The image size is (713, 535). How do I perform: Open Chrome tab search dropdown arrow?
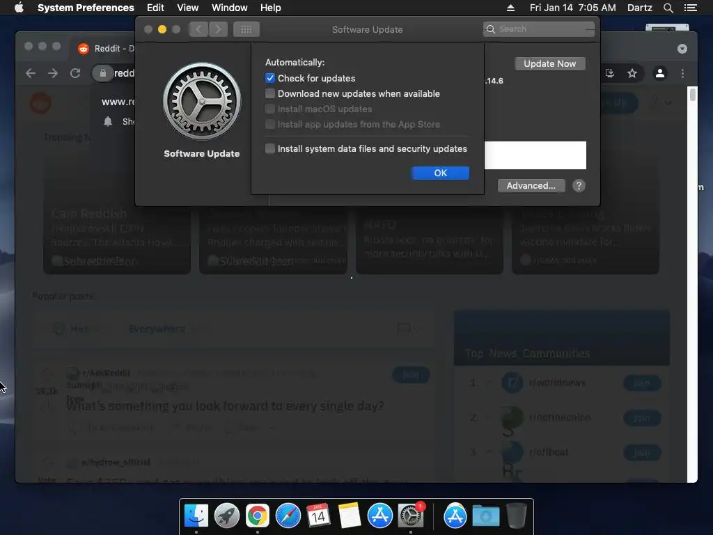tap(682, 49)
